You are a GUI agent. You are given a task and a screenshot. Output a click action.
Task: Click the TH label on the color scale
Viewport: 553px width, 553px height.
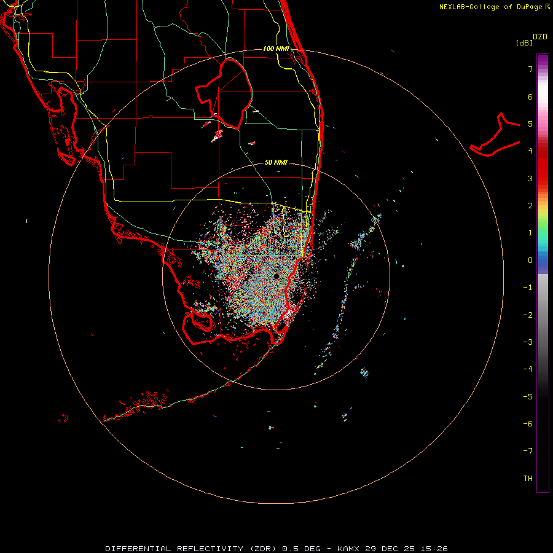(528, 479)
